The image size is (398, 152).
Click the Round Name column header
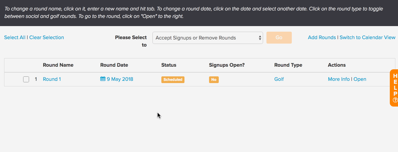(x=58, y=65)
